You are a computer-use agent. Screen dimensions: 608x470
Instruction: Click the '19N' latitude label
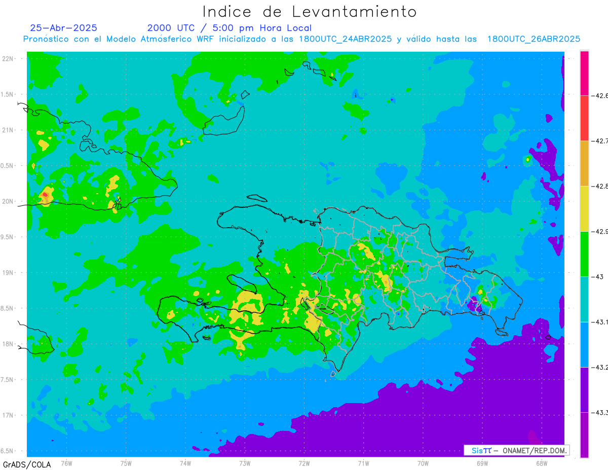coord(9,273)
